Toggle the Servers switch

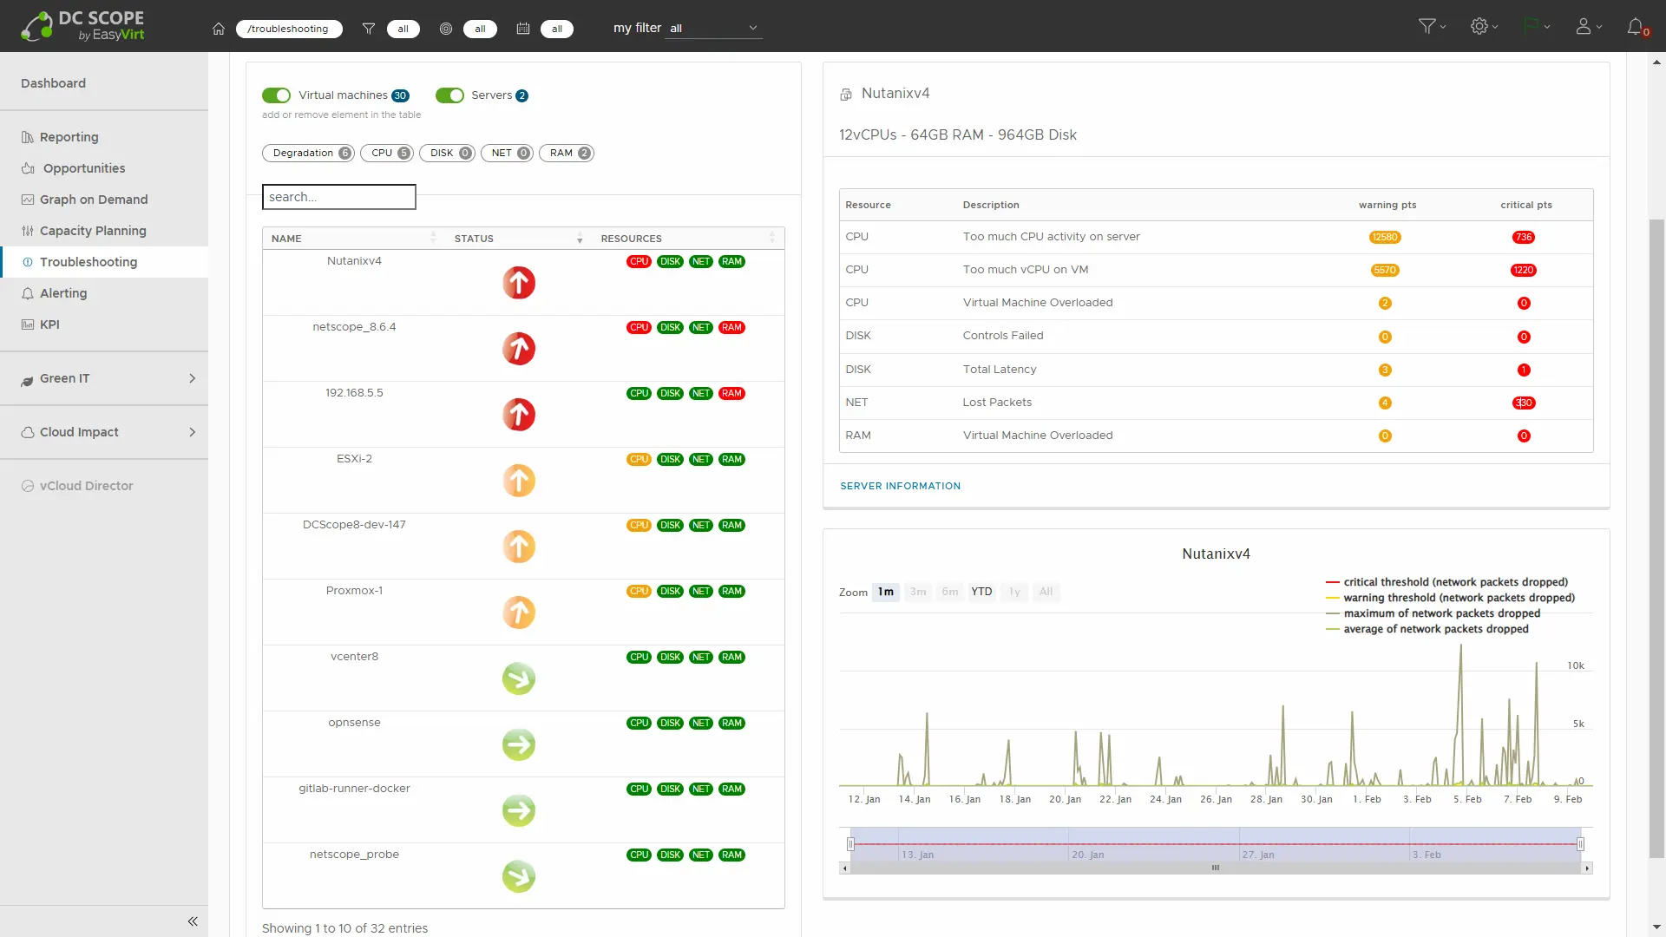449,95
